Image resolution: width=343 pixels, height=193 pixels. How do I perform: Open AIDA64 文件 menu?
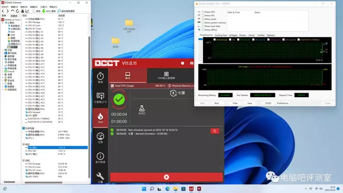[x=5, y=7]
